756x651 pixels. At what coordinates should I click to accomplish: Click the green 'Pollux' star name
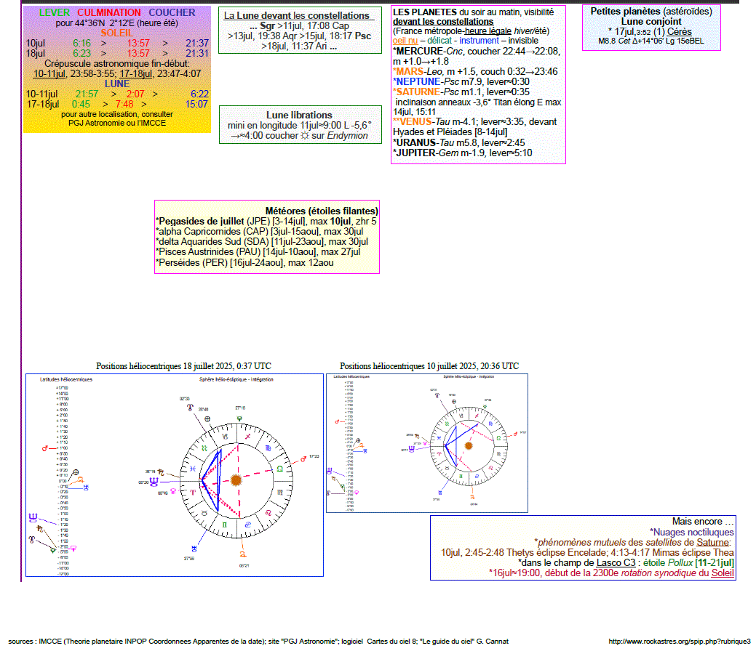[680, 562]
